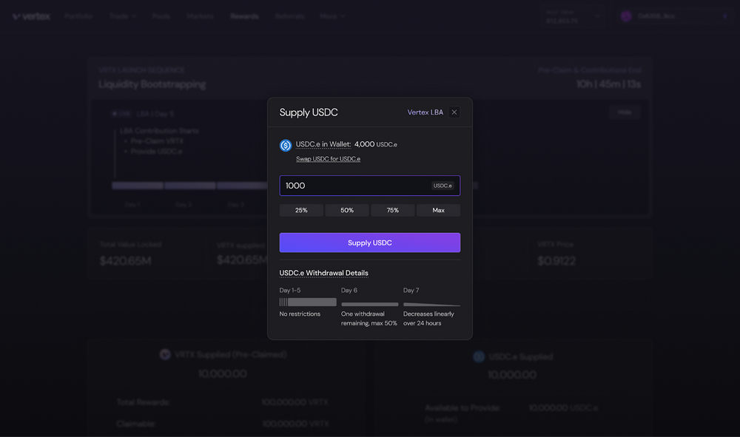Screen dimensions: 740x437
Task: Go to the Rewards tab
Action: (244, 16)
